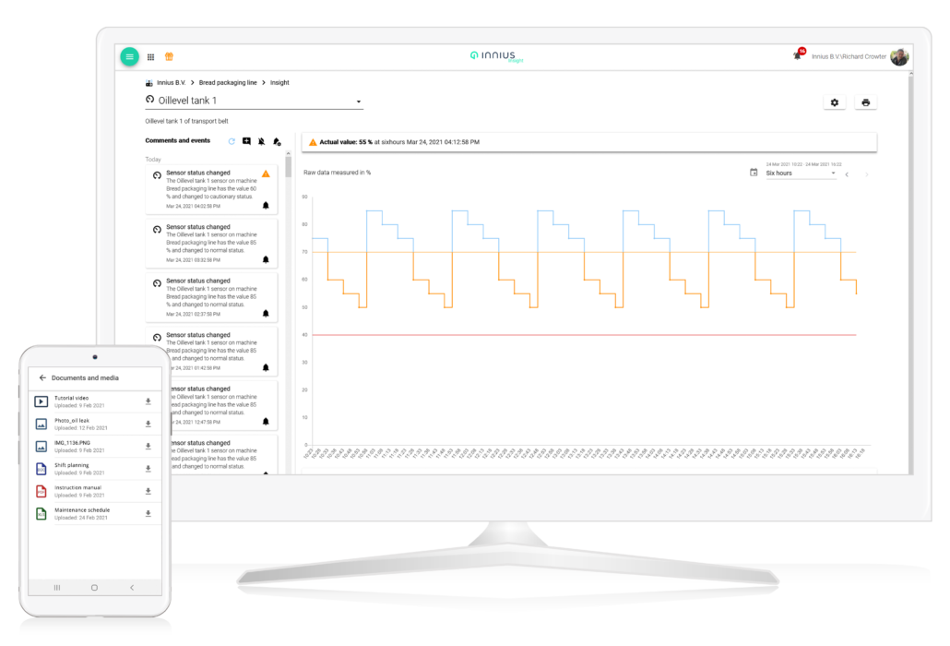The width and height of the screenshot is (950, 646).
Task: Refresh comments and events
Action: (232, 141)
